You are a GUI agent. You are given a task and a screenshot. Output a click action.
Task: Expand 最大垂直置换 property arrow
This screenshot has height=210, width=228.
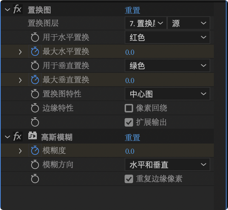20,80
